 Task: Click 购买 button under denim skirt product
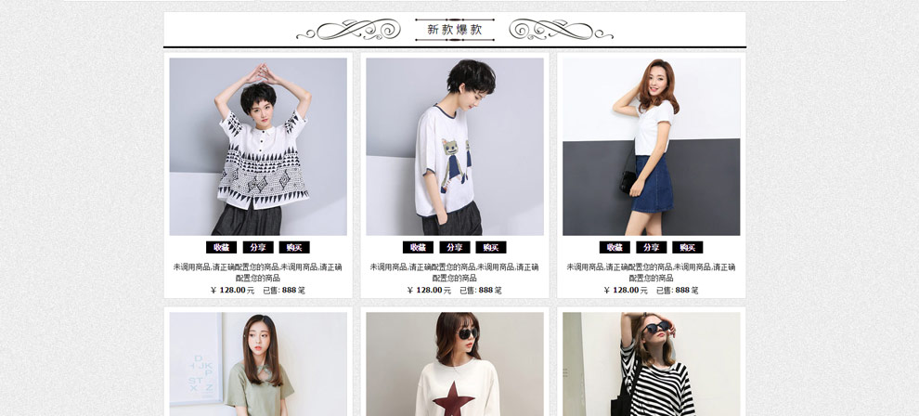coord(688,247)
